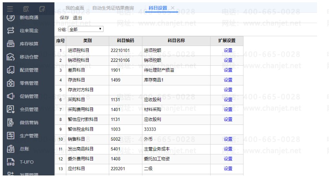Click 设置 link for 存货对方科目 row
The image size is (329, 177).
tap(228, 90)
